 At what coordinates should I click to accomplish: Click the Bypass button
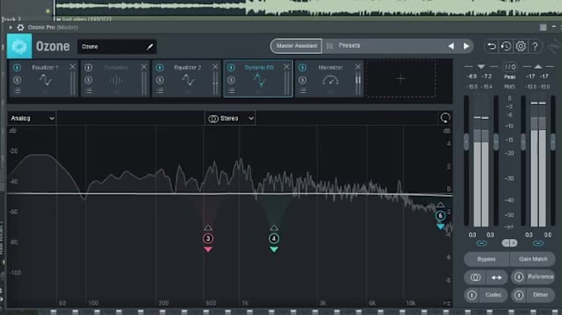tap(486, 259)
